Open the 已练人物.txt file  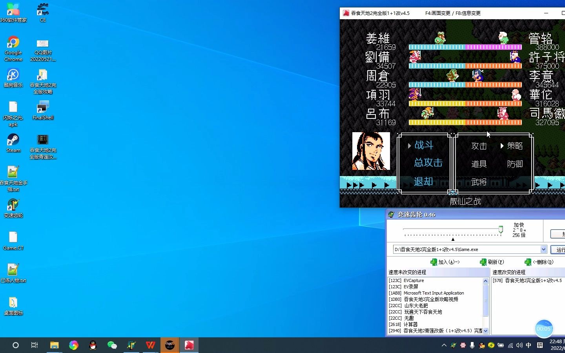13,273
